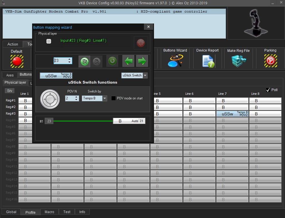The image size is (285, 218).
Task: Click the input number field showing 23
Action: [60, 61]
